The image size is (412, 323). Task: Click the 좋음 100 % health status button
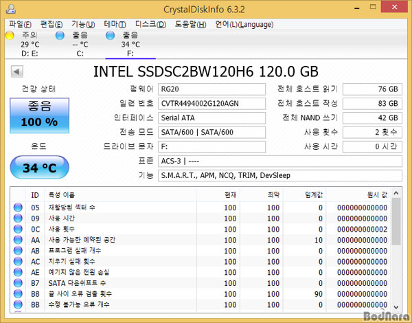click(39, 115)
